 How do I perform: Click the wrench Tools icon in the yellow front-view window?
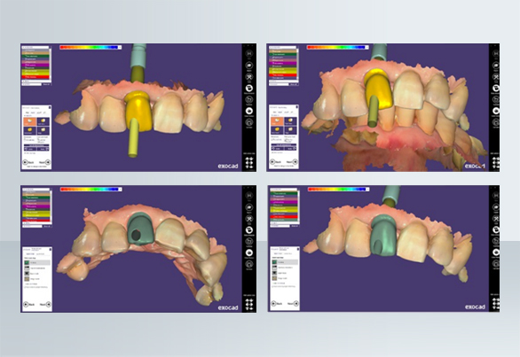tap(249, 77)
